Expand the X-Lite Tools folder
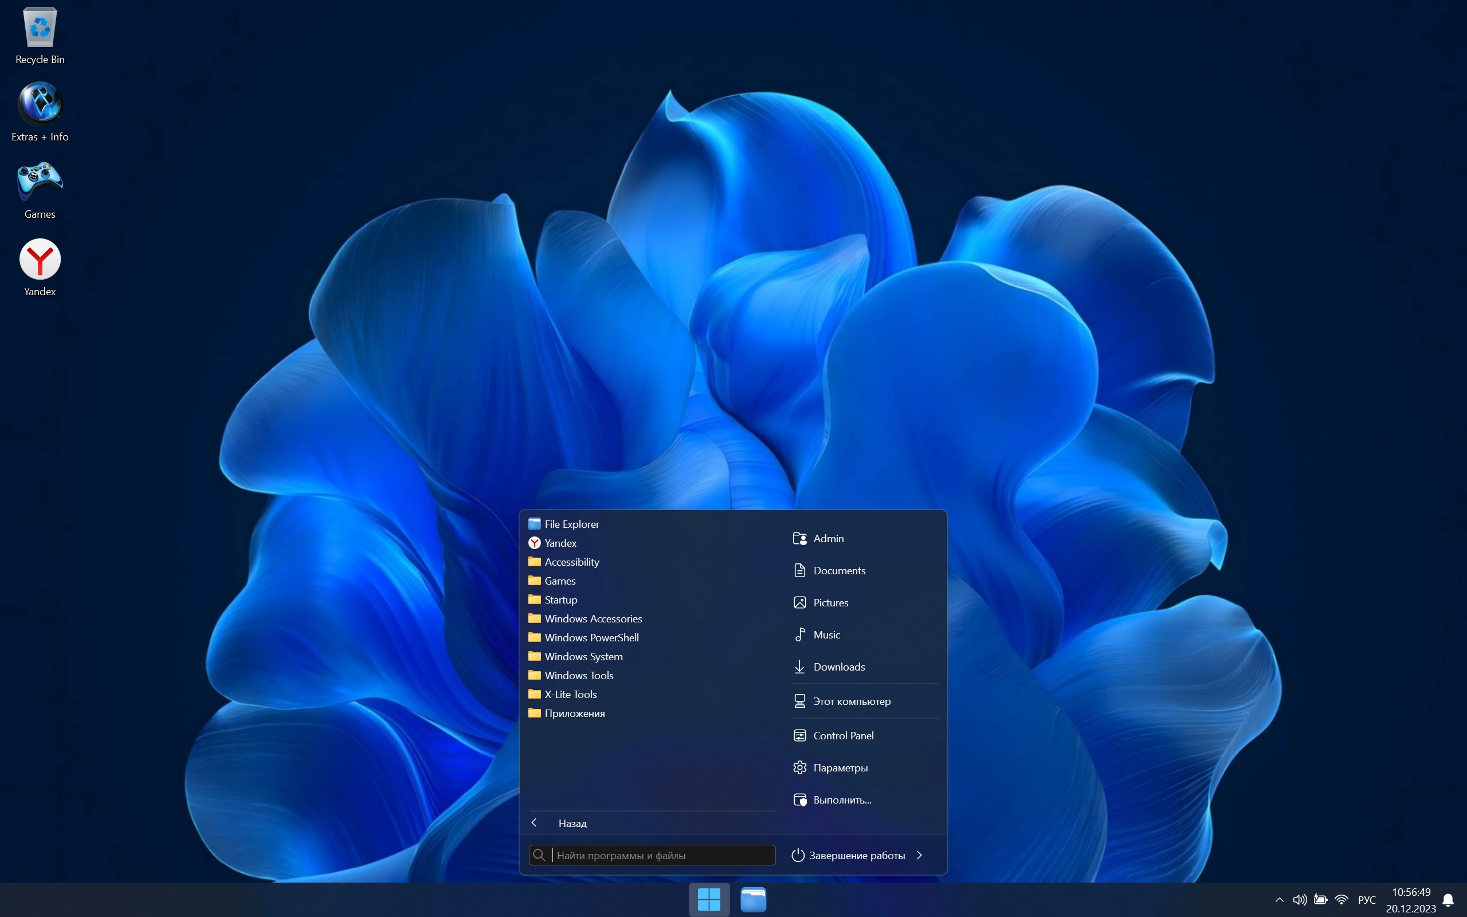1467x917 pixels. pos(570,695)
